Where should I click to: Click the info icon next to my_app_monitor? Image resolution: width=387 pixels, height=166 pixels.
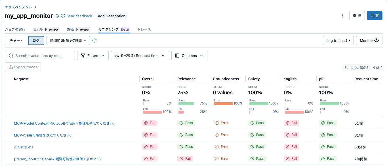[57, 16]
